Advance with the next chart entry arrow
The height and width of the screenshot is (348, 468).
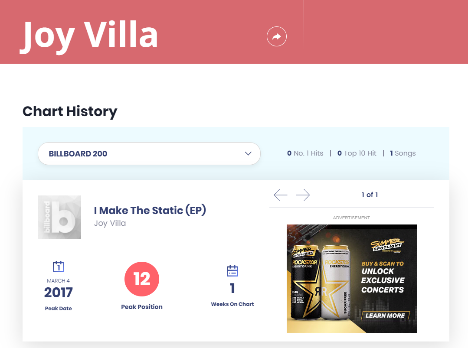click(303, 195)
